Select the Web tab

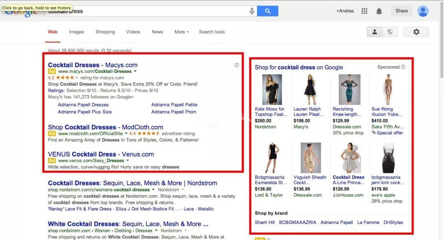53,32
